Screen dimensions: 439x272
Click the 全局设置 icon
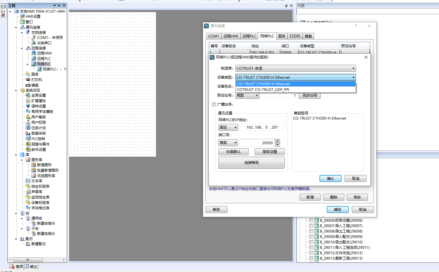[28, 95]
